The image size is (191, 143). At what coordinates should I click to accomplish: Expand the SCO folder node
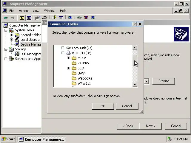[x=68, y=68]
